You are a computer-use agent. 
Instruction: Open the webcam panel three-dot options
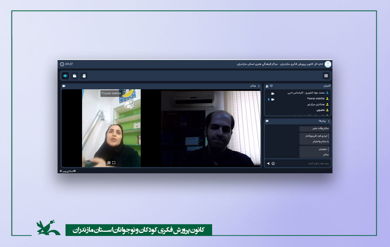pos(259,86)
